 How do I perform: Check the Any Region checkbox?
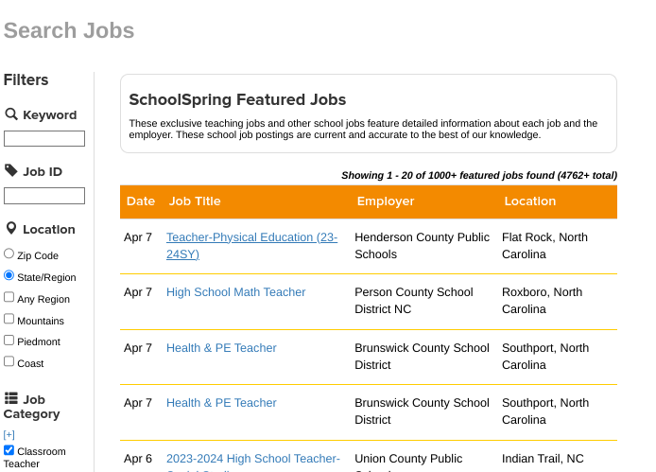pyautogui.click(x=9, y=298)
